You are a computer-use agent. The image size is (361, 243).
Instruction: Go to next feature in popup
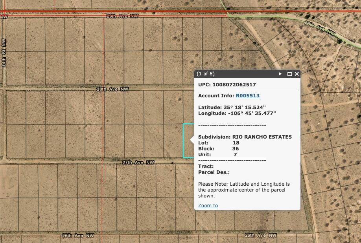click(280, 74)
